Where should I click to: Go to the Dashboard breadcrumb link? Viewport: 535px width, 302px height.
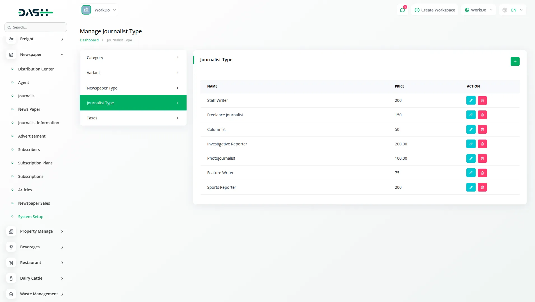pos(89,40)
